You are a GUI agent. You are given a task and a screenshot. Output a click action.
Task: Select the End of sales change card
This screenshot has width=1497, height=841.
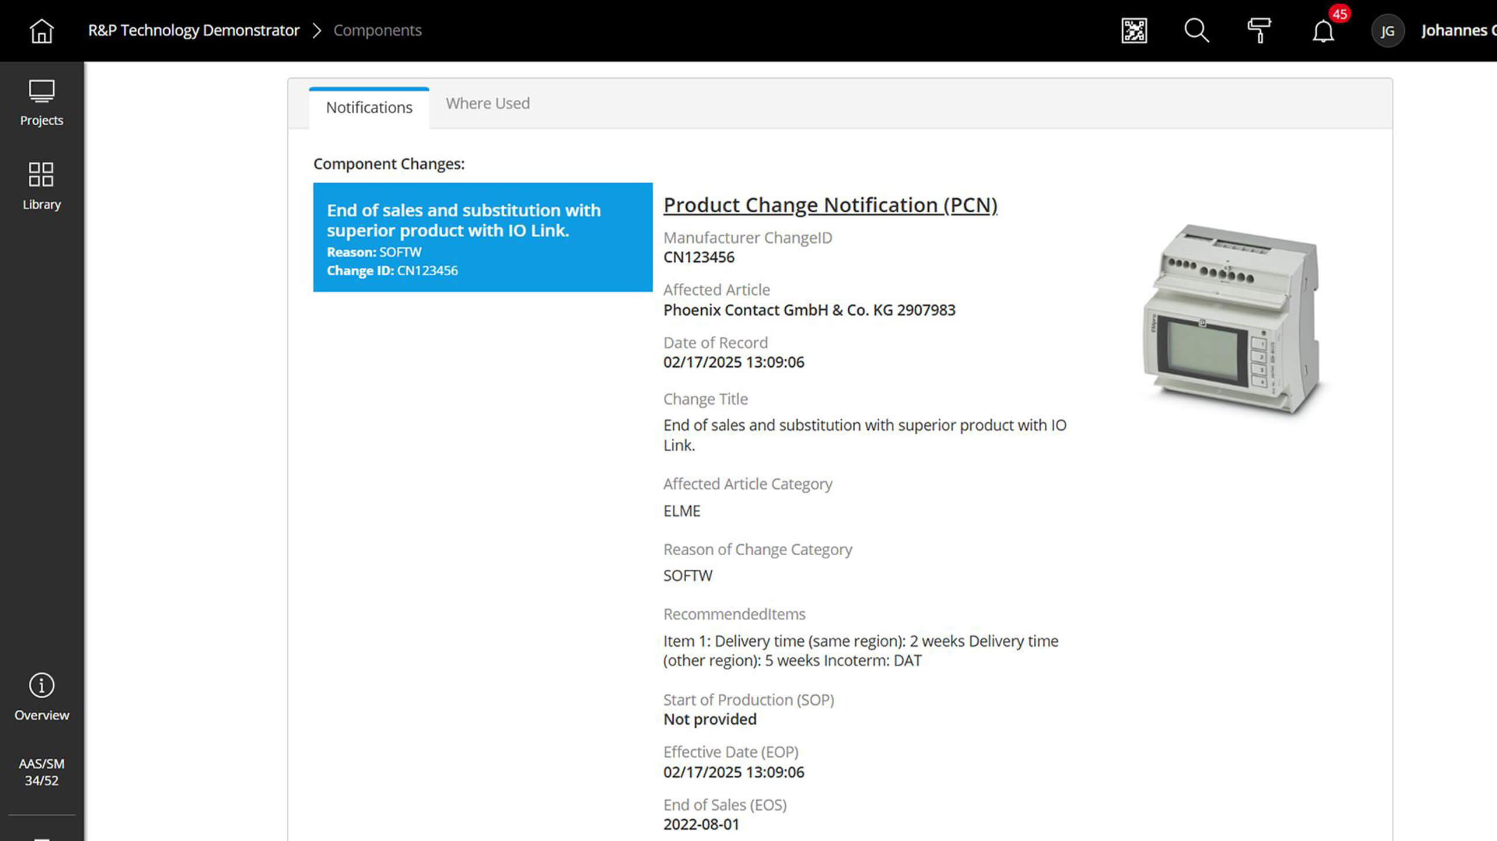[x=482, y=237]
